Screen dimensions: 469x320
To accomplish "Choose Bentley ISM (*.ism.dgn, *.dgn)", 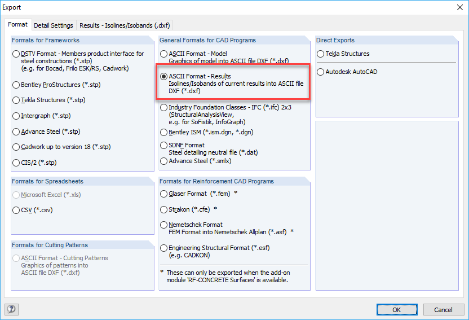I will tap(164, 133).
